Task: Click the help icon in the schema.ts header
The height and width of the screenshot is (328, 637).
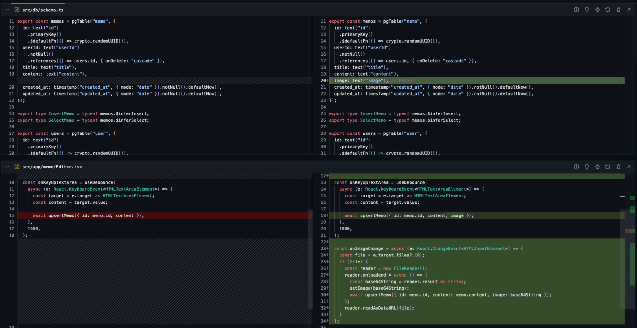Action: tap(576, 10)
